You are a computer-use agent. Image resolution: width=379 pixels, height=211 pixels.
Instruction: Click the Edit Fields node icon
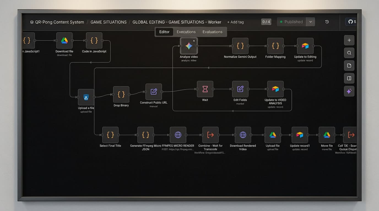pyautogui.click(x=240, y=89)
